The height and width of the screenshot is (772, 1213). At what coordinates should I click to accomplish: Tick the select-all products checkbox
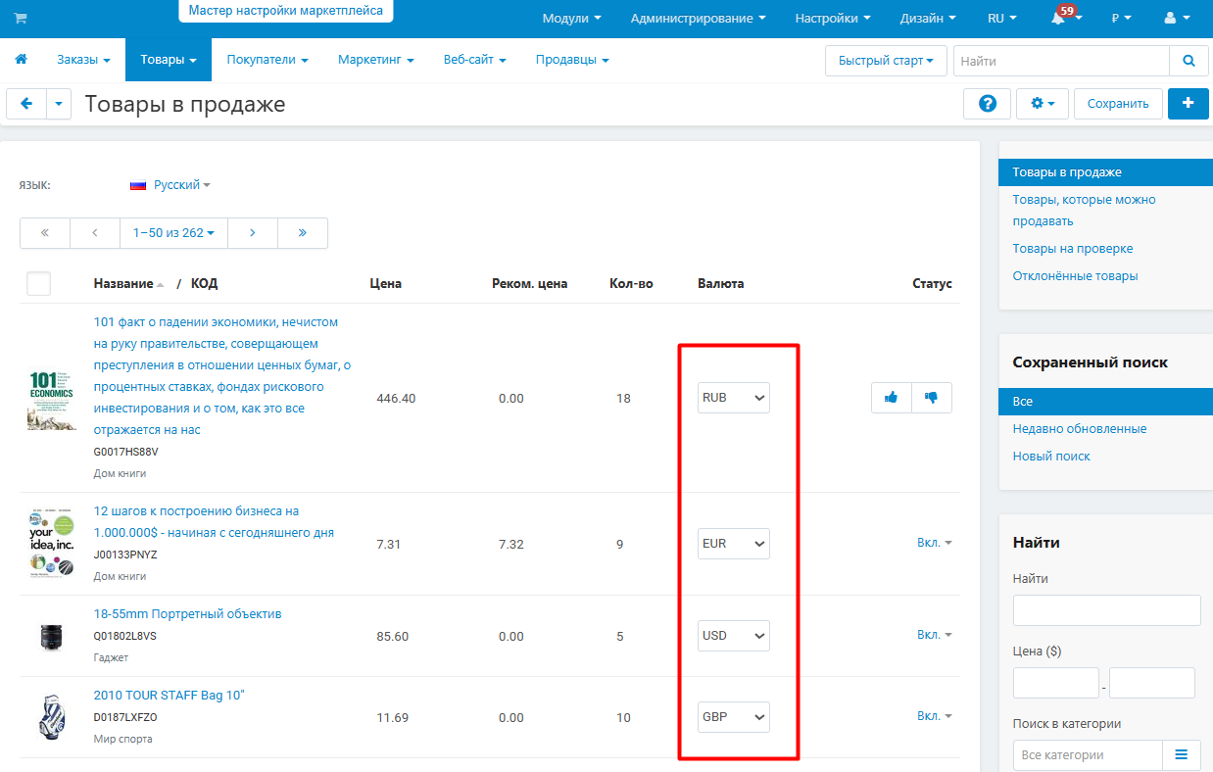point(38,284)
